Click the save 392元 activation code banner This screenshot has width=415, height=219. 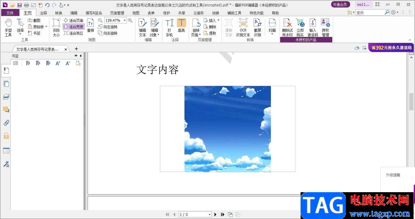391,48
